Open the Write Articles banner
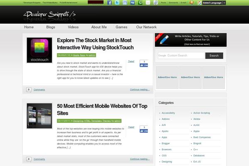Image resolution: width=249 pixels, height=166 pixels. coord(190,40)
